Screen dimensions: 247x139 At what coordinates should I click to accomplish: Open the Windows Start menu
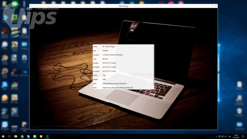click(3, 136)
